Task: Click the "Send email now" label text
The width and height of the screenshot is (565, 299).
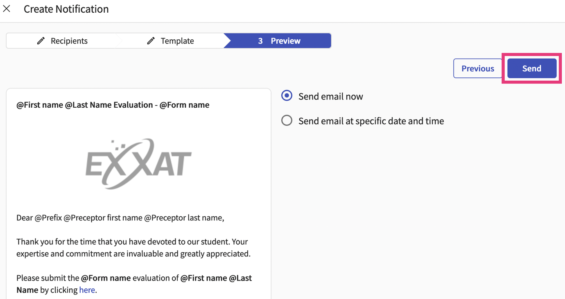Action: click(x=330, y=96)
